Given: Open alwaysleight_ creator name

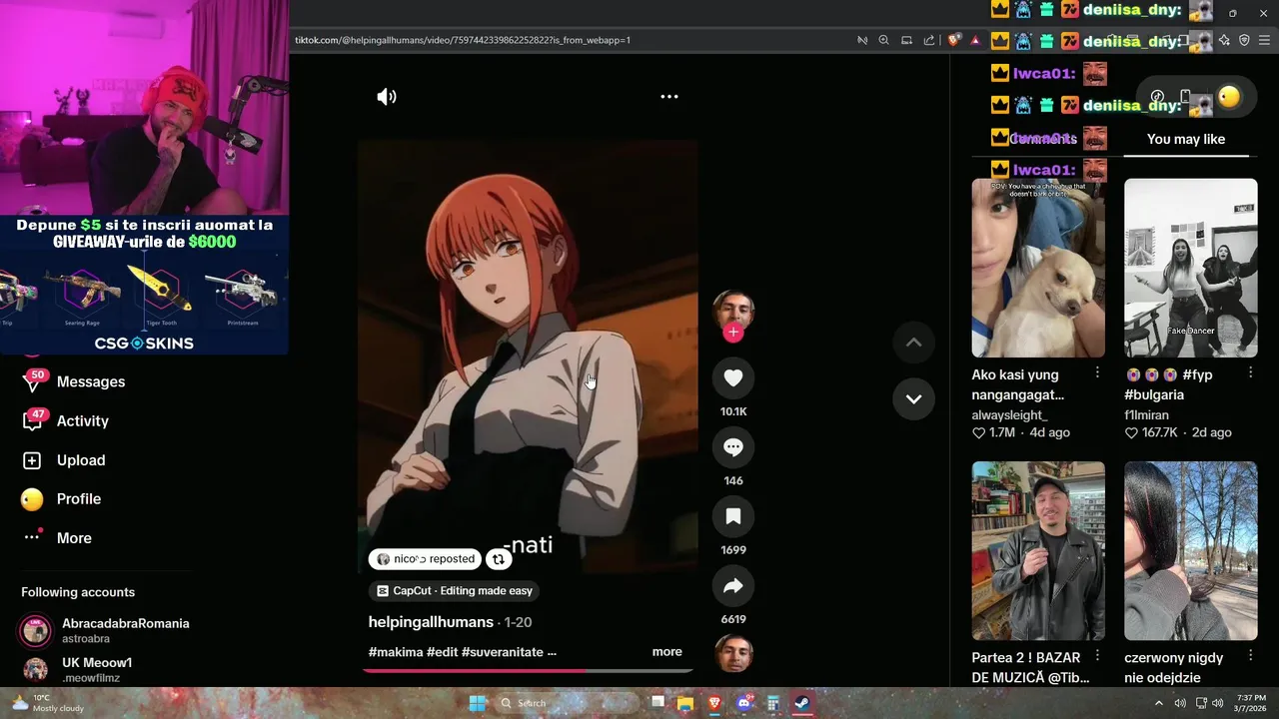Looking at the screenshot, I should click(x=1009, y=414).
